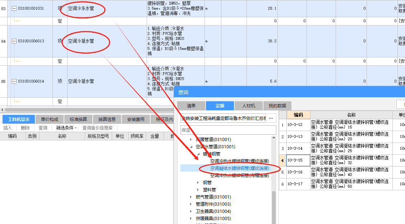This screenshot has height=224, width=405.
Task: Select the 空调冷冻水管 name cell
Action: point(107,9)
